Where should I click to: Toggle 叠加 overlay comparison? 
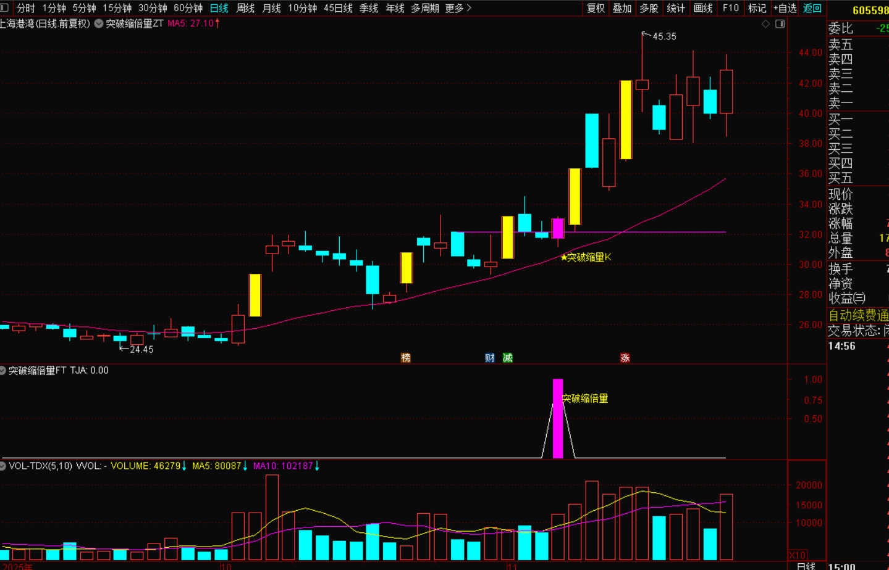(x=622, y=8)
